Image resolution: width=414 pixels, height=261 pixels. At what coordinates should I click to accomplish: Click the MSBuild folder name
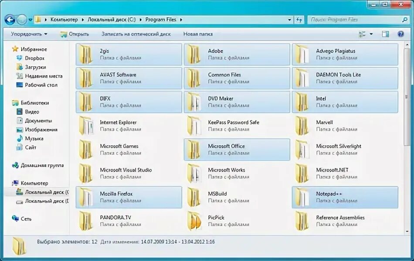(217, 194)
